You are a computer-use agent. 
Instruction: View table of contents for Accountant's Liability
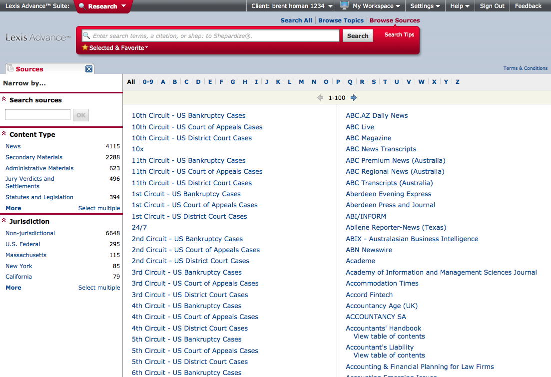pyautogui.click(x=389, y=355)
